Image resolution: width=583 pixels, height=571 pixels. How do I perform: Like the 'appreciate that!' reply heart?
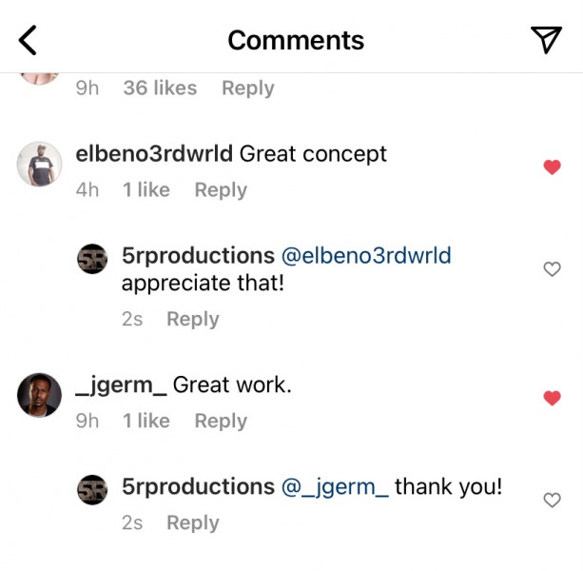coord(552,269)
